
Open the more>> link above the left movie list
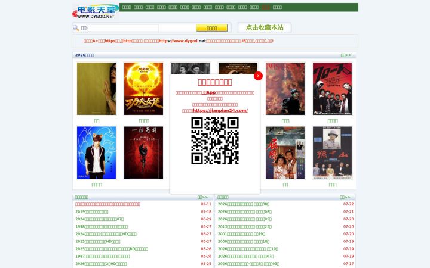point(202,197)
